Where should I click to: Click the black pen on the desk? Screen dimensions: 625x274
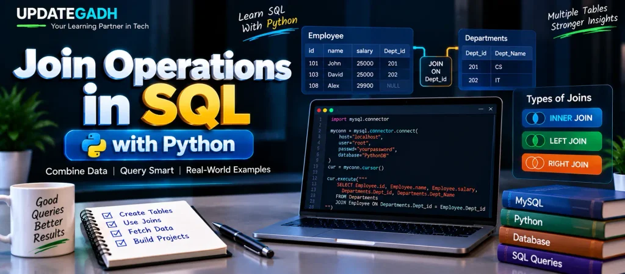coord(243,239)
